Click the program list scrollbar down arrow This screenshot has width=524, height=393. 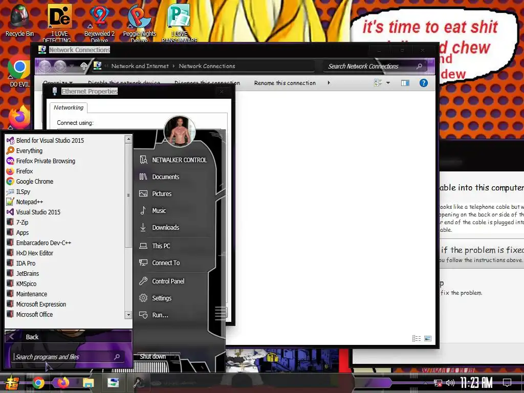(128, 315)
